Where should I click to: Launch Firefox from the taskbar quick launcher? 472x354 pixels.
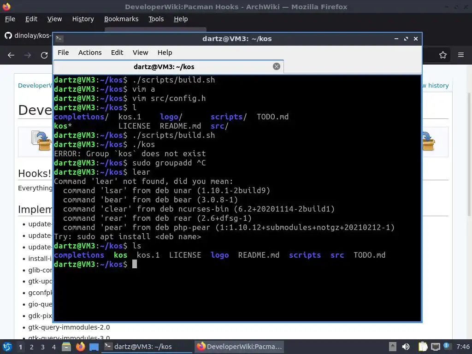[80, 347]
